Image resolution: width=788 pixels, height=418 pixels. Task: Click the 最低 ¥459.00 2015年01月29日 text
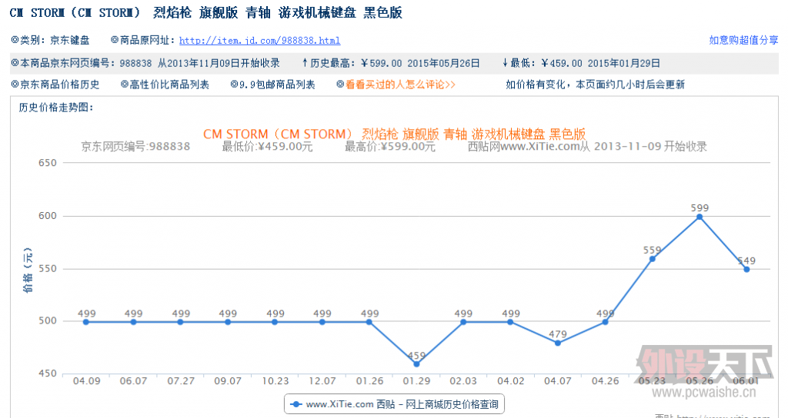581,63
